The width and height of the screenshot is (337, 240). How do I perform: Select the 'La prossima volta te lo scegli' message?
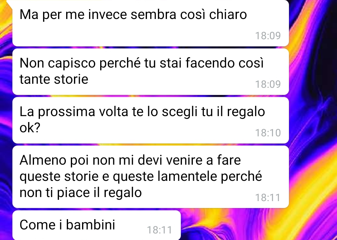(x=150, y=120)
